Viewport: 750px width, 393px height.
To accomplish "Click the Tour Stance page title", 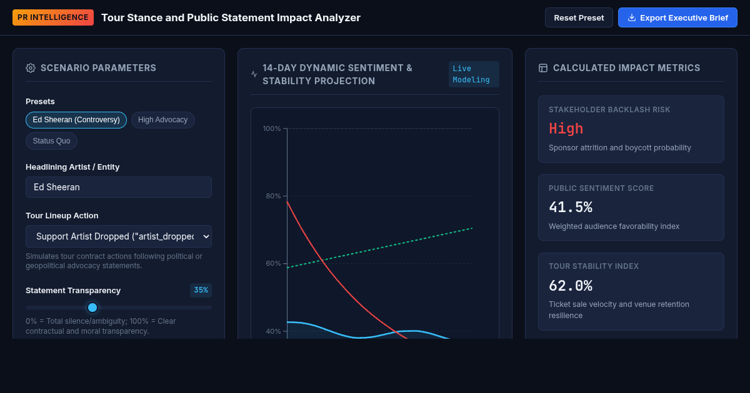I will (x=231, y=17).
